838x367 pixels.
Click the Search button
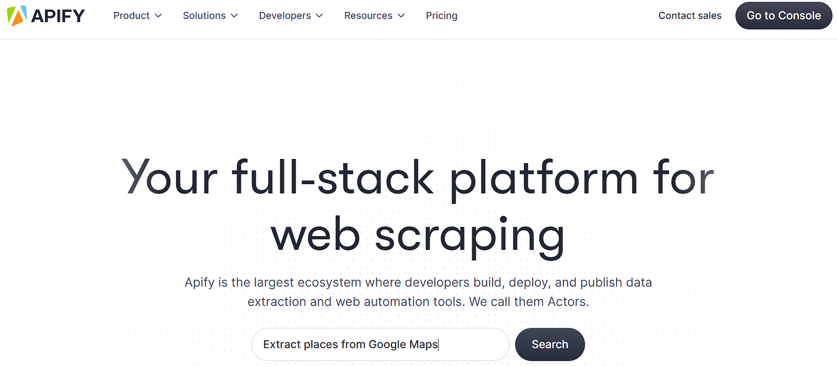pyautogui.click(x=550, y=344)
